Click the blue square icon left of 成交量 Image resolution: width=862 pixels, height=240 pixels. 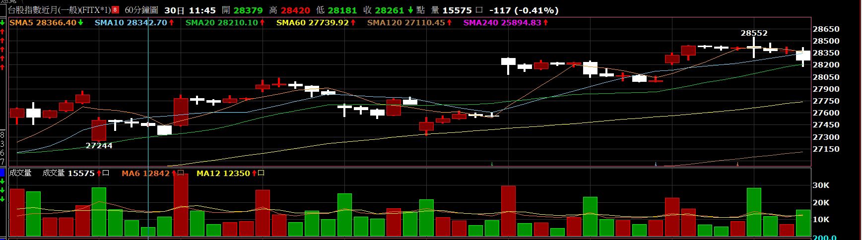[2, 173]
